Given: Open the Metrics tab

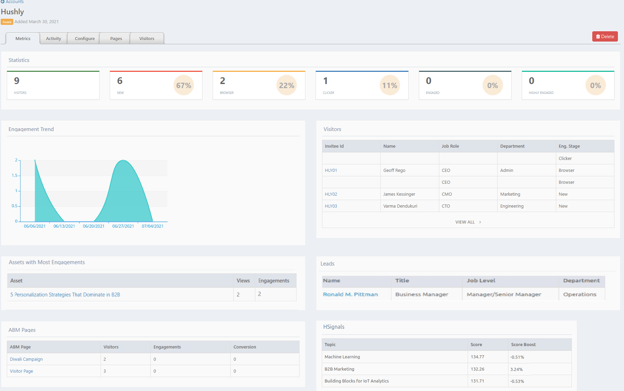Looking at the screenshot, I should click(x=23, y=38).
